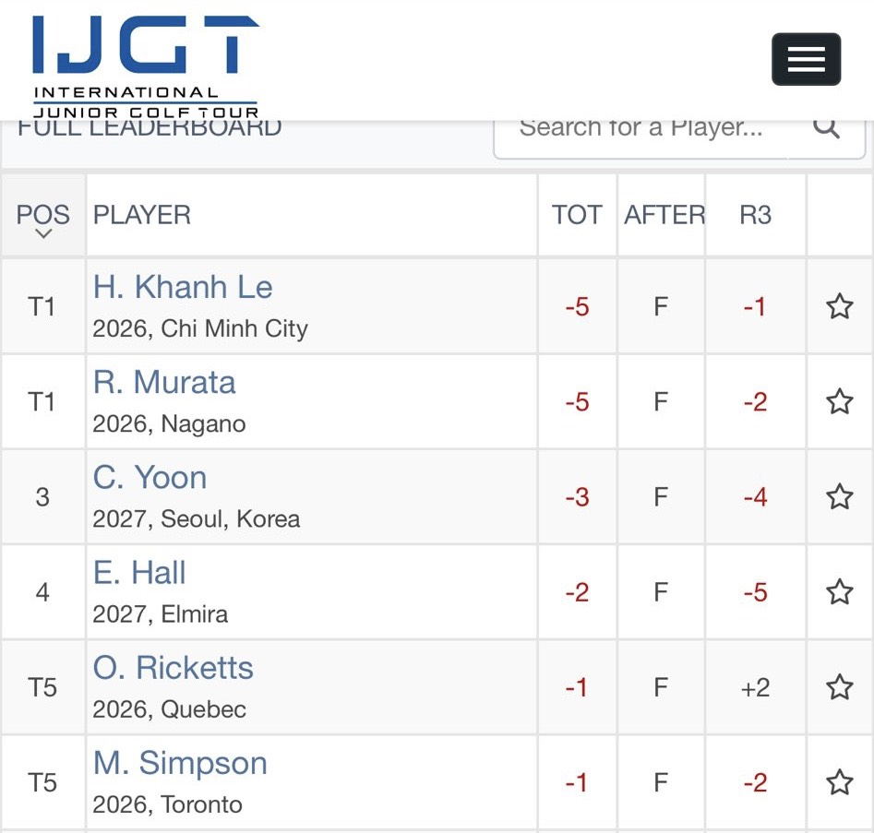Viewport: 874px width, 833px height.
Task: Star C. Yoon as favorite
Action: click(x=839, y=497)
